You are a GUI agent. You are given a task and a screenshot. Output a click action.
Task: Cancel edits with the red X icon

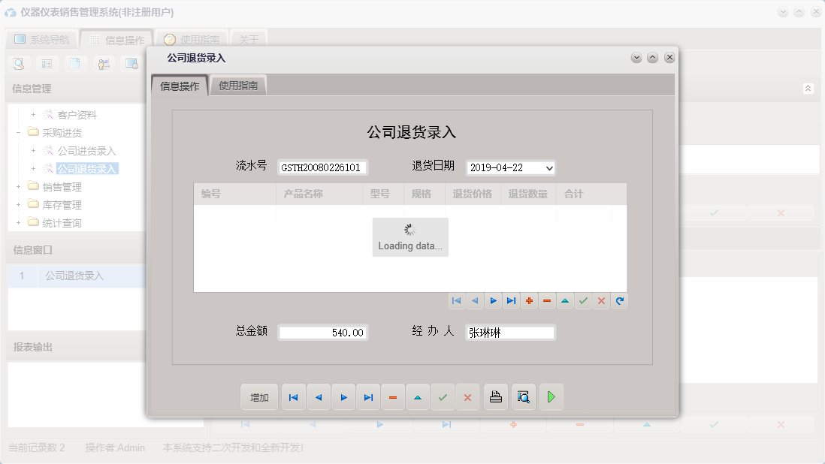pos(601,300)
